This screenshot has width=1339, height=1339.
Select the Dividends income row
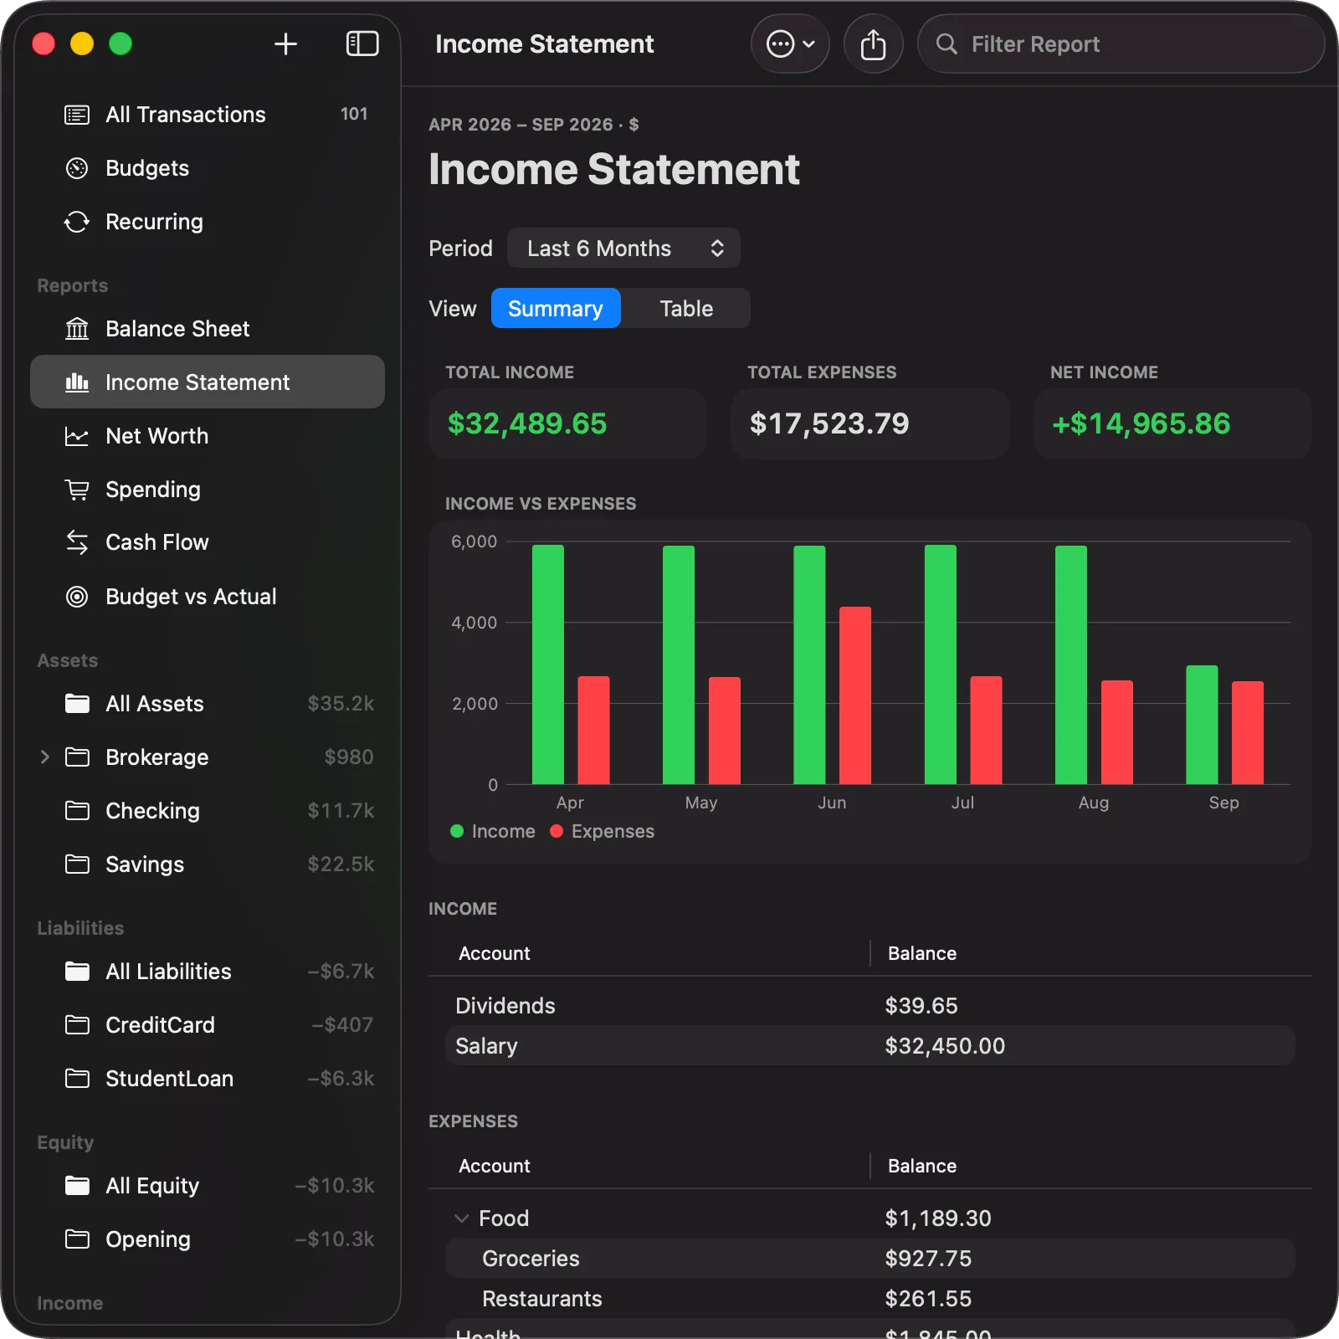[870, 1006]
